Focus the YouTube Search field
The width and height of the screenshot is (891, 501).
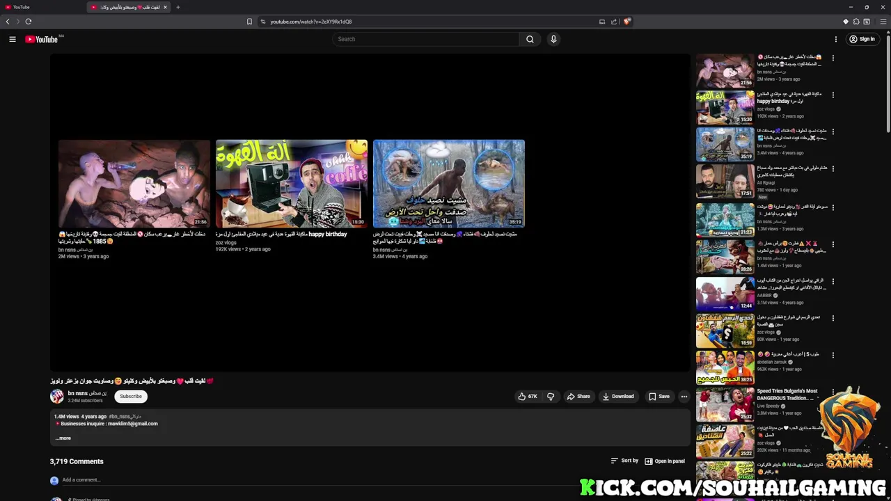pos(426,39)
